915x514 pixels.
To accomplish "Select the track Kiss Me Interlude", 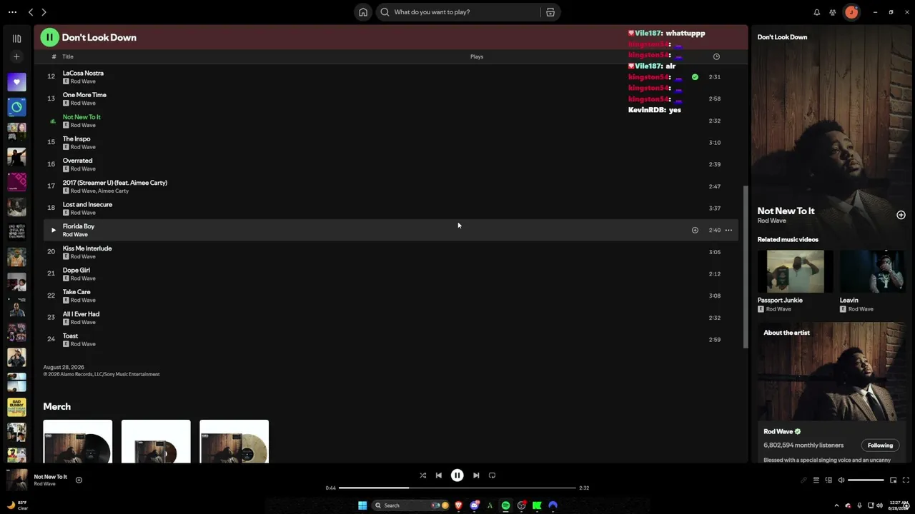I will point(87,248).
